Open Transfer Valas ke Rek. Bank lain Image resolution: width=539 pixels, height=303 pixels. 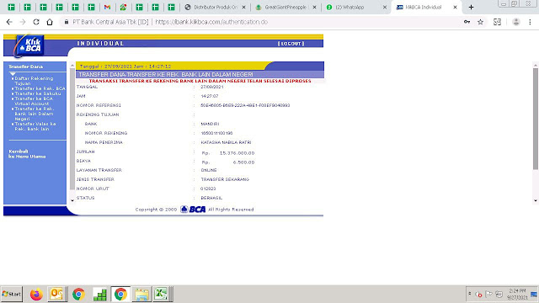35,126
